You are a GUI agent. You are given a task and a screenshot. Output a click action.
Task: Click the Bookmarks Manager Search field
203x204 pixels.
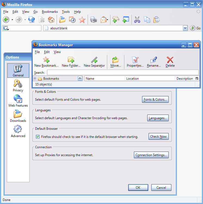(x=123, y=72)
